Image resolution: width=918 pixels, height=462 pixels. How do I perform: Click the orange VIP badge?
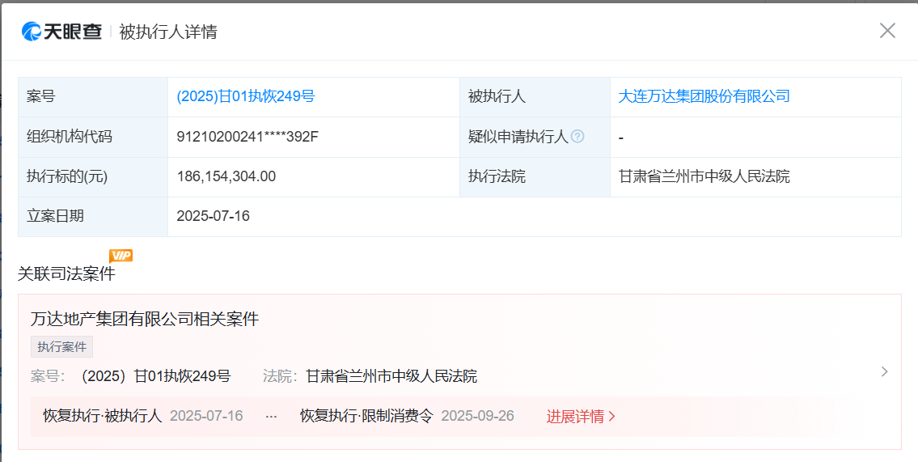point(121,256)
